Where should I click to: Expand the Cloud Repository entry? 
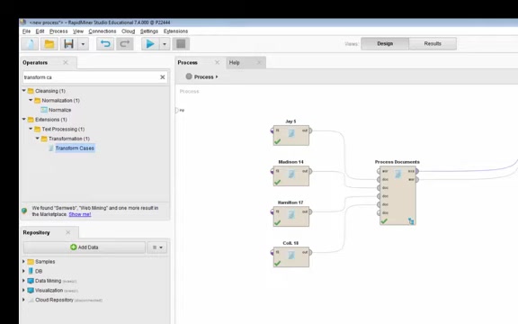[23, 300]
